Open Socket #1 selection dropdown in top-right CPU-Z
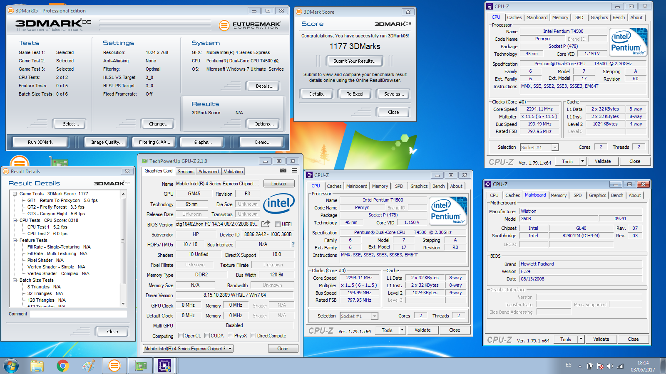Screen dimensions: 666x374 point(555,148)
